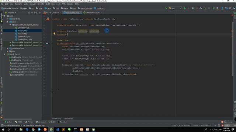Open the TODO tool window
Viewport: 236px width, 132px height.
(19, 122)
